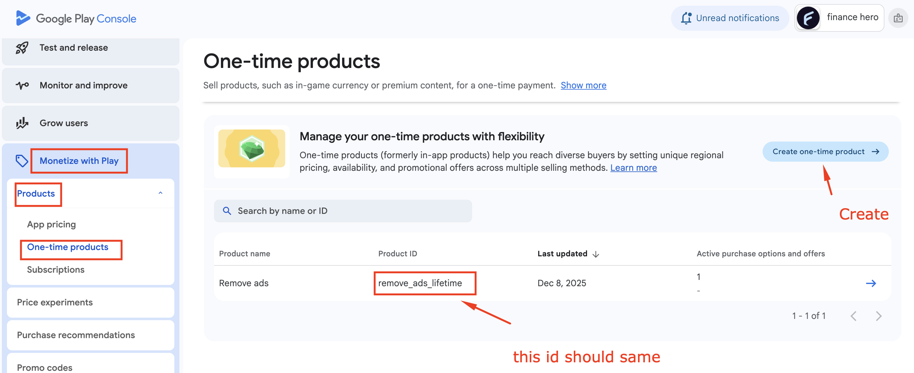Collapse the Products section chevron
Image resolution: width=914 pixels, height=373 pixels.
(x=161, y=193)
